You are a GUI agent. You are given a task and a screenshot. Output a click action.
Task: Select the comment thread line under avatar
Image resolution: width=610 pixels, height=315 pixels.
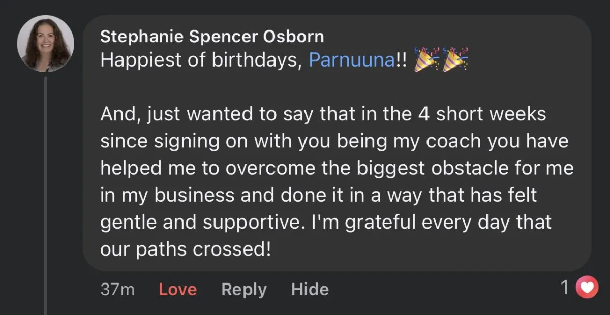46,193
